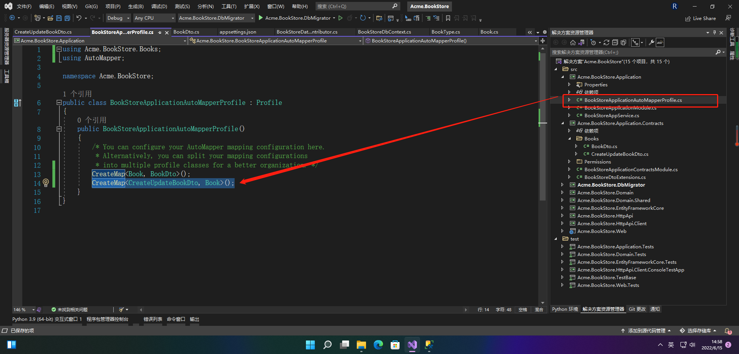Toggle the nested-view button in Solution Explorer
Image resolution: width=739 pixels, height=354 pixels.
(x=635, y=42)
